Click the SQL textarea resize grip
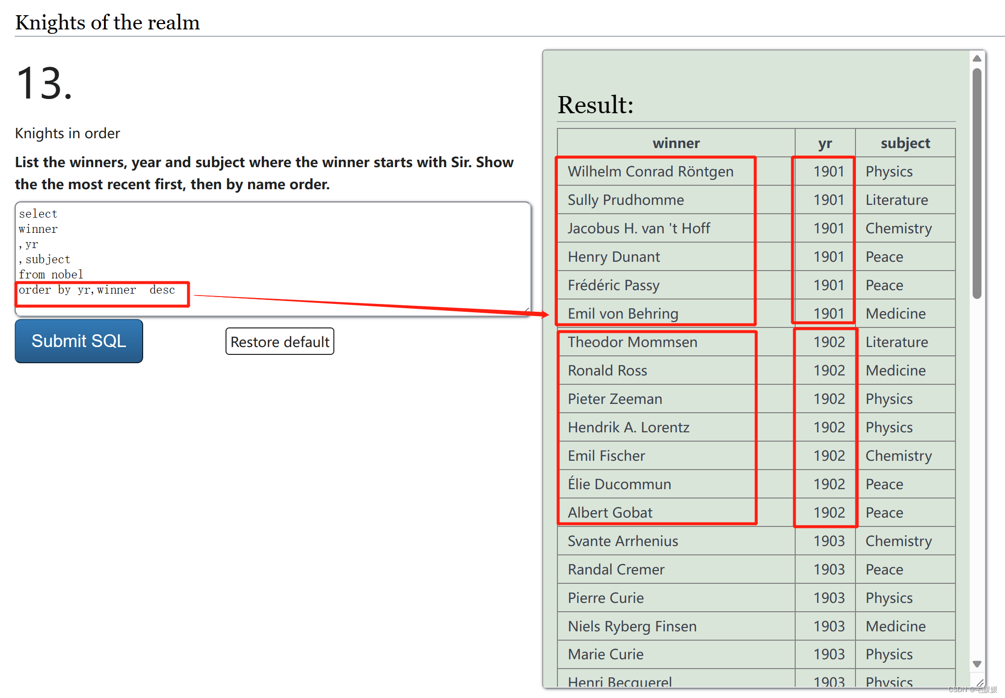The height and width of the screenshot is (698, 1005). 527,311
